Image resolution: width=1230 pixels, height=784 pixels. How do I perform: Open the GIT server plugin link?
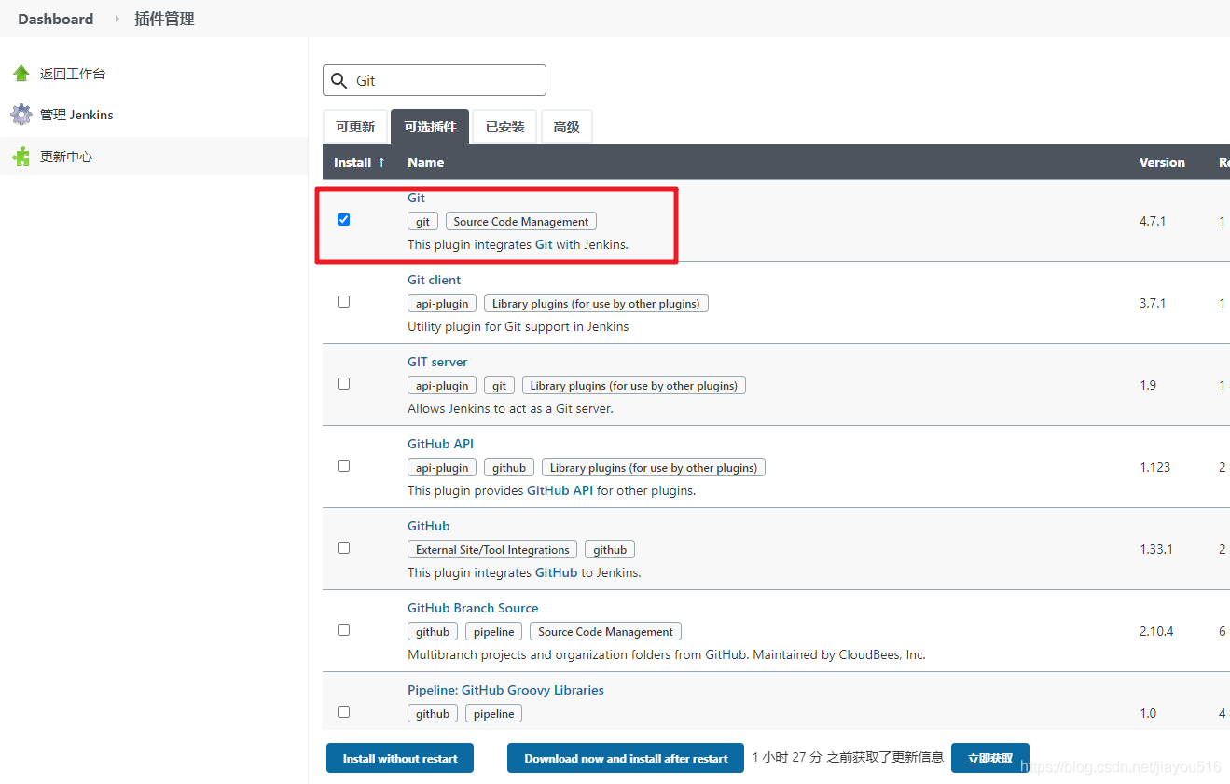[x=437, y=362]
